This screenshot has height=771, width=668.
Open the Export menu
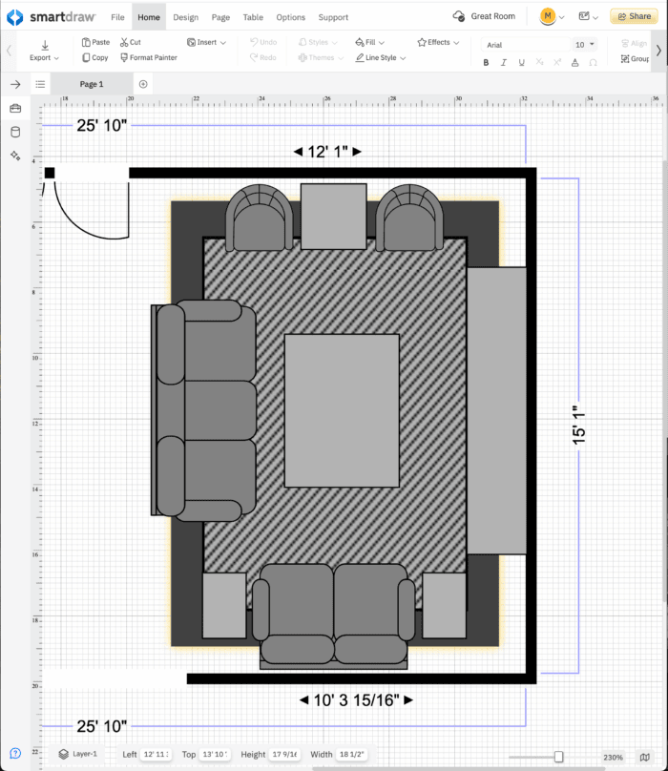click(x=44, y=52)
